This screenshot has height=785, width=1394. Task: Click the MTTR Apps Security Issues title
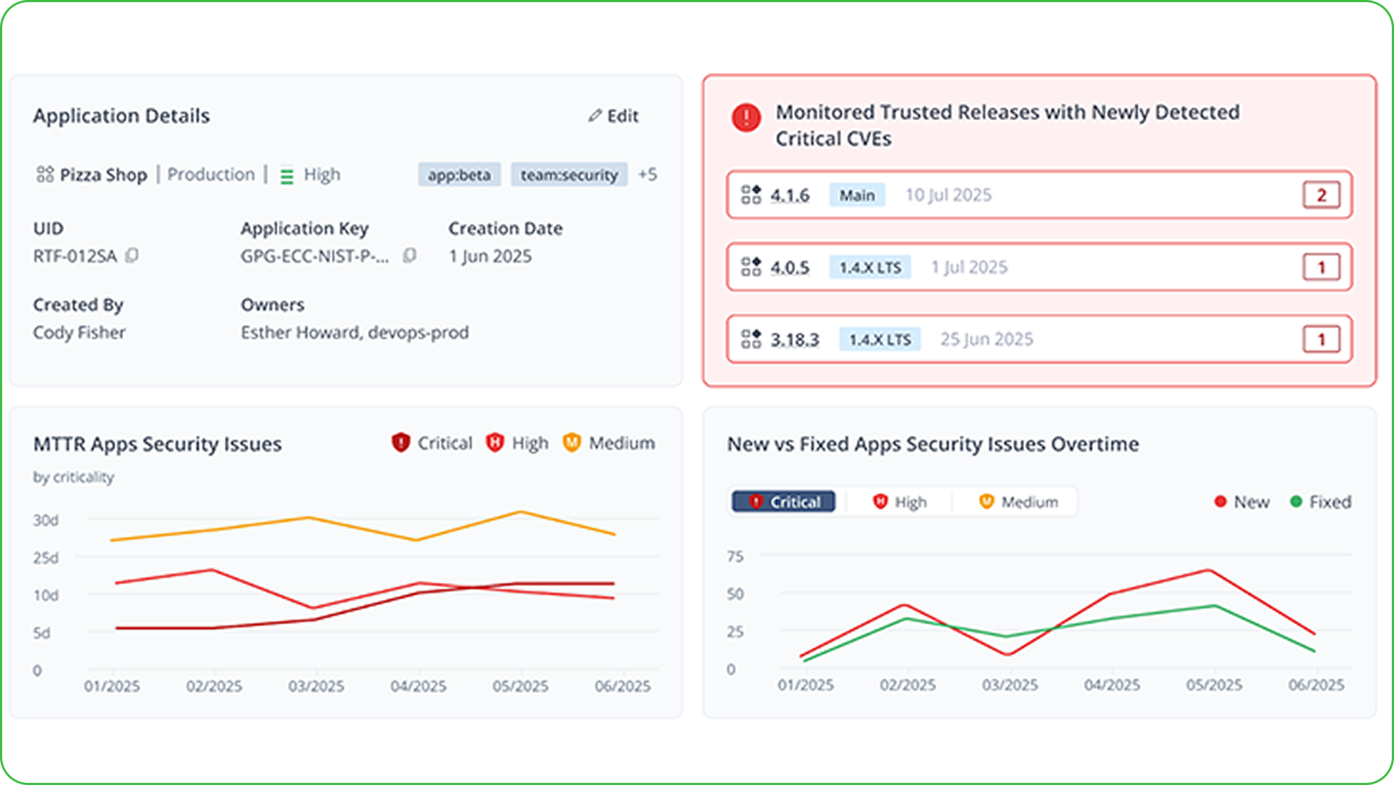(x=158, y=444)
